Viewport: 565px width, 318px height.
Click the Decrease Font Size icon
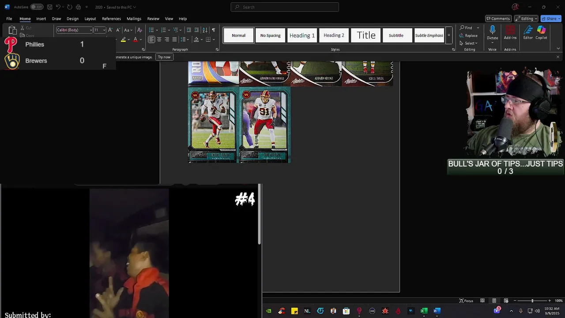point(118,30)
